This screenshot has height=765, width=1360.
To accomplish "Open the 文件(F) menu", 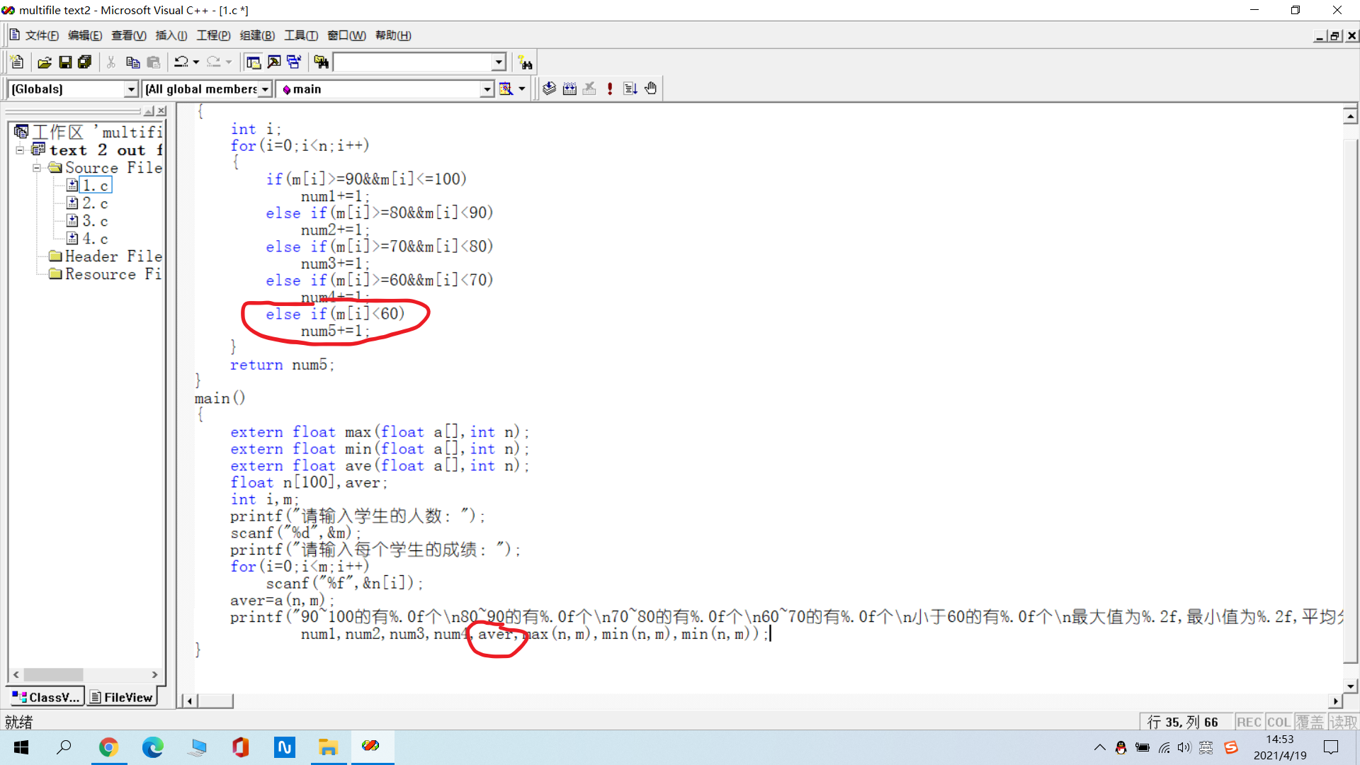I will (42, 35).
